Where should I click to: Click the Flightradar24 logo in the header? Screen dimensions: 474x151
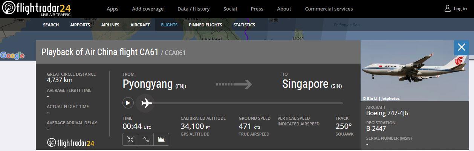(36, 9)
